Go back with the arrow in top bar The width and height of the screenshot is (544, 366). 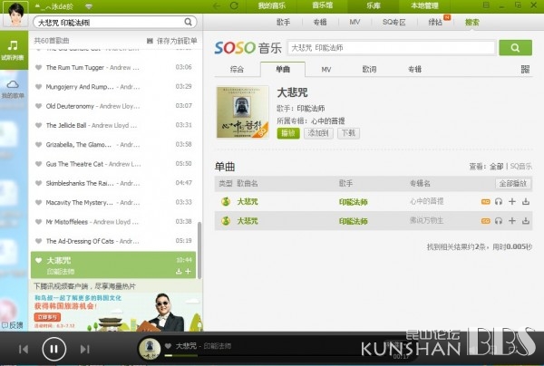(x=218, y=5)
